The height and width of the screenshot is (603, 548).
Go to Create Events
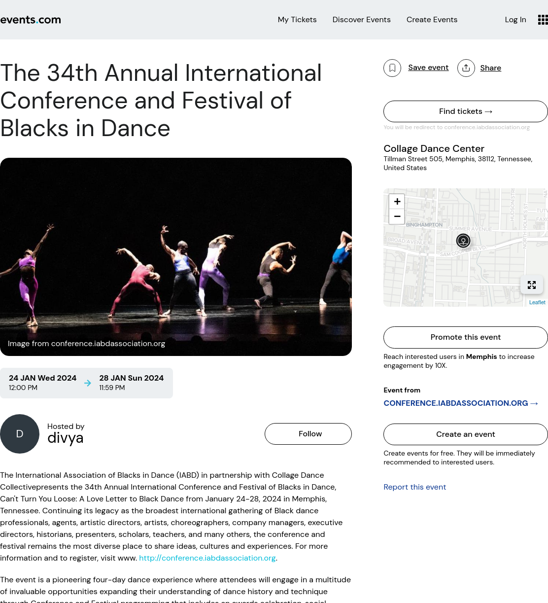pyautogui.click(x=432, y=20)
